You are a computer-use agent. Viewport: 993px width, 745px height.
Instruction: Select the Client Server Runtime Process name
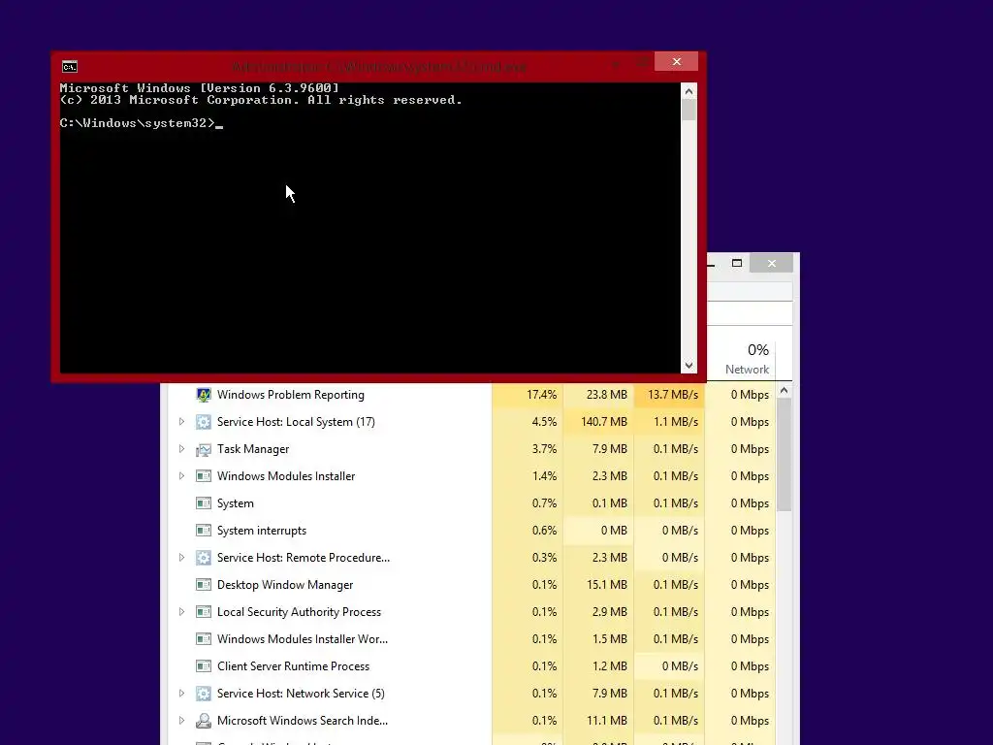pyautogui.click(x=293, y=666)
